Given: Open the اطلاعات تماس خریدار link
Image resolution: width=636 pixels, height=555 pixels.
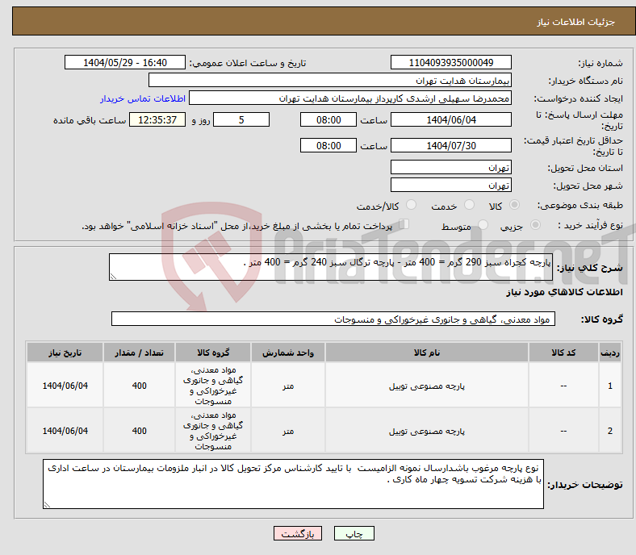Looking at the screenshot, I should pyautogui.click(x=143, y=98).
